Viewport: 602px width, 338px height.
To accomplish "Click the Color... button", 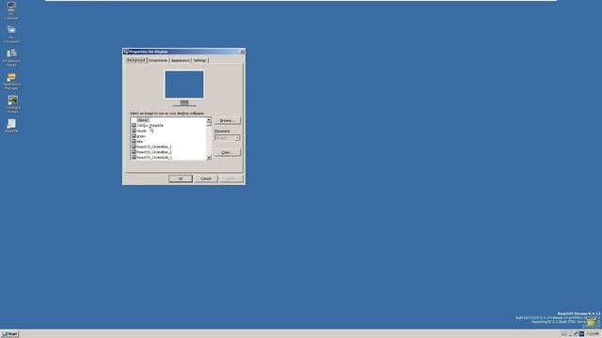I will (x=228, y=152).
